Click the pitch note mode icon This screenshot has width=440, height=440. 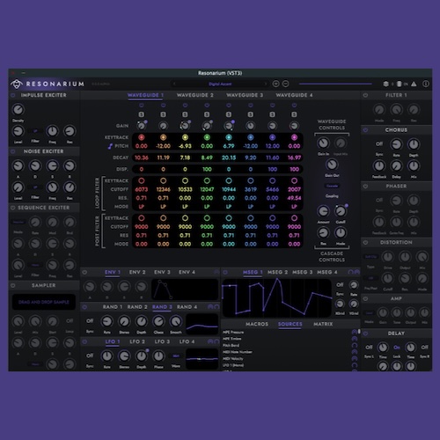[110, 146]
